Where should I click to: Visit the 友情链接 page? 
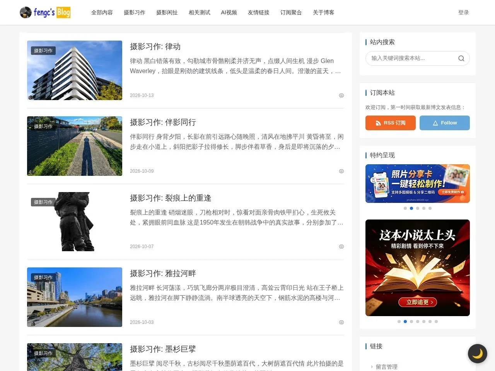coord(259,12)
